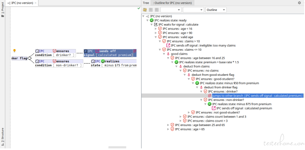
Task: Click shield icon of 'ensures : drinker?' in tree
Action: pos(205,91)
